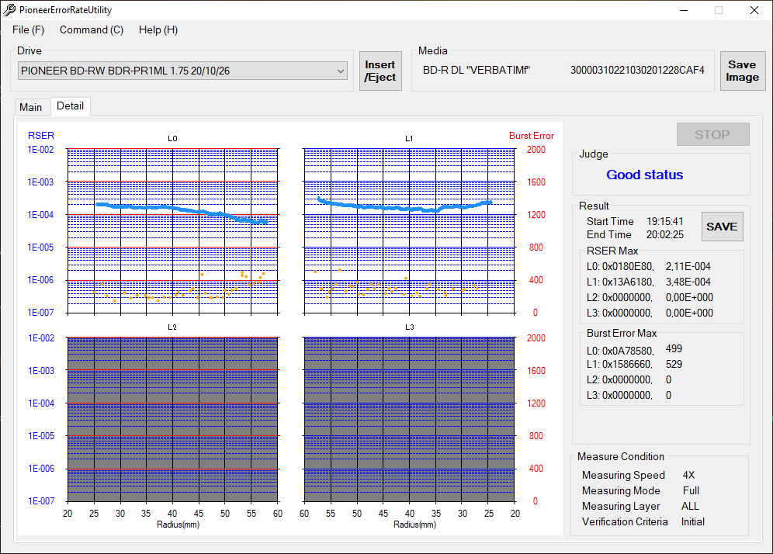The height and width of the screenshot is (554, 773).
Task: Click the PioneerErrorRateUtility wrench app icon
Action: click(9, 10)
